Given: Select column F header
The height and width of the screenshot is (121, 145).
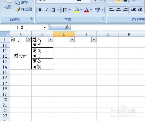Looking at the screenshot, I should click(129, 34).
